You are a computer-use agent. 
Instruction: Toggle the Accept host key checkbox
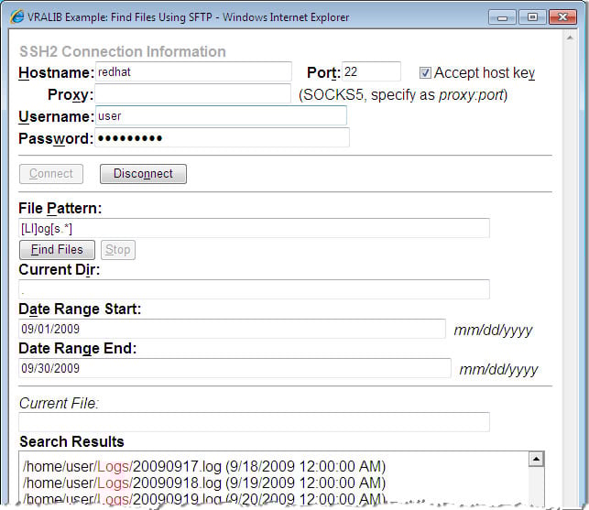(x=425, y=72)
